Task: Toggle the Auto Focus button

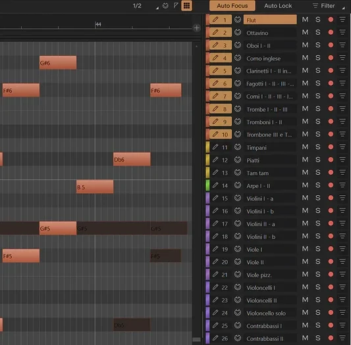Action: (x=232, y=6)
